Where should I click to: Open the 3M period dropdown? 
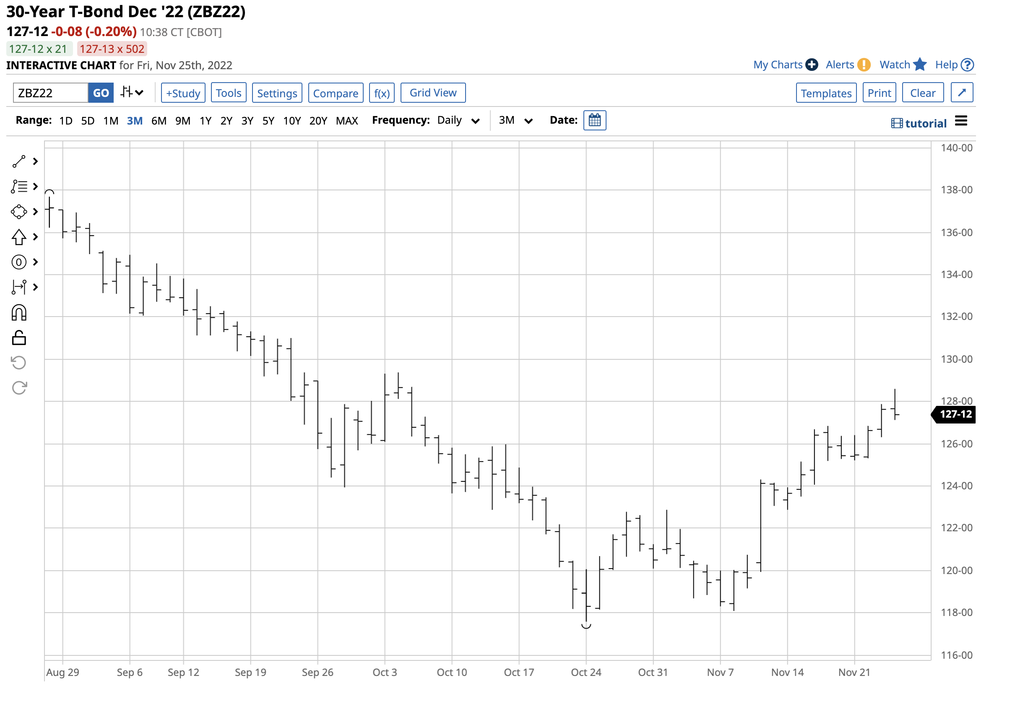(515, 120)
